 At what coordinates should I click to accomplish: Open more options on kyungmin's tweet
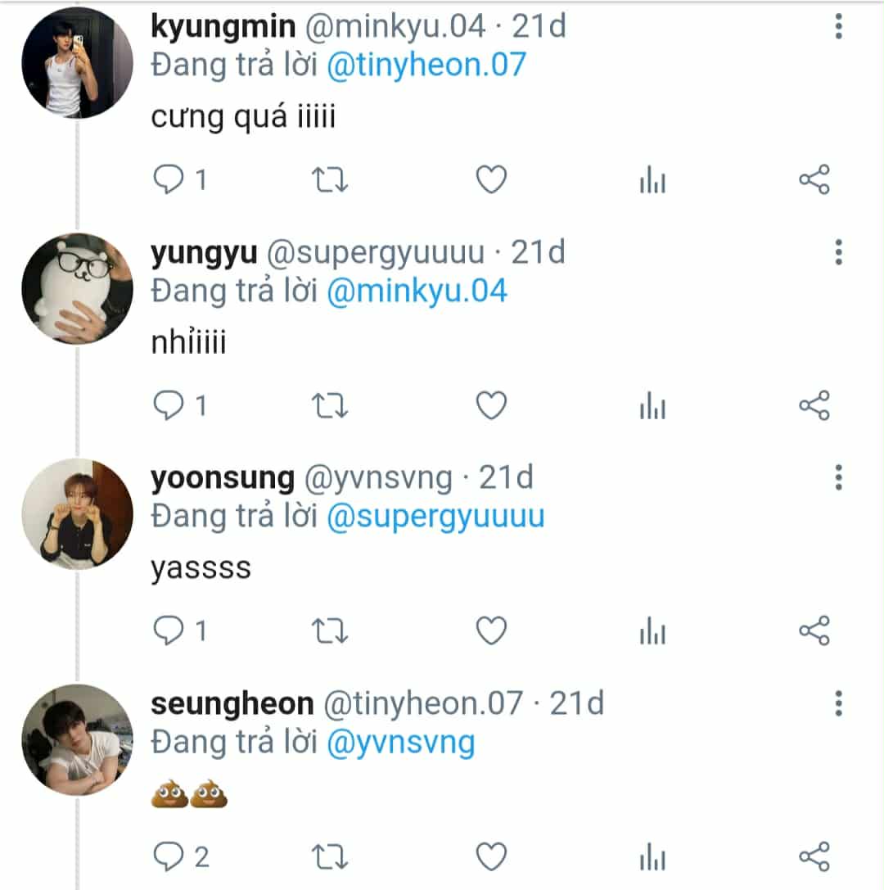point(838,27)
